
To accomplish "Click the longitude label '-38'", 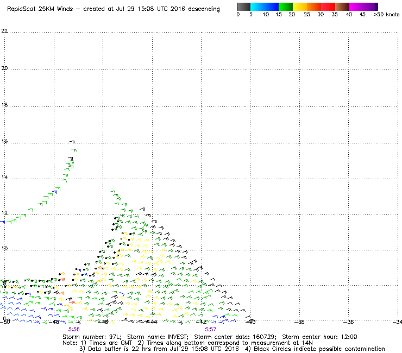I will coord(299,322).
